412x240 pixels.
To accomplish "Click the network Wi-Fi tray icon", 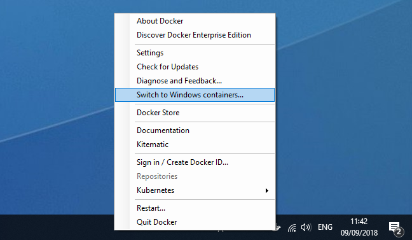I will coord(292,227).
